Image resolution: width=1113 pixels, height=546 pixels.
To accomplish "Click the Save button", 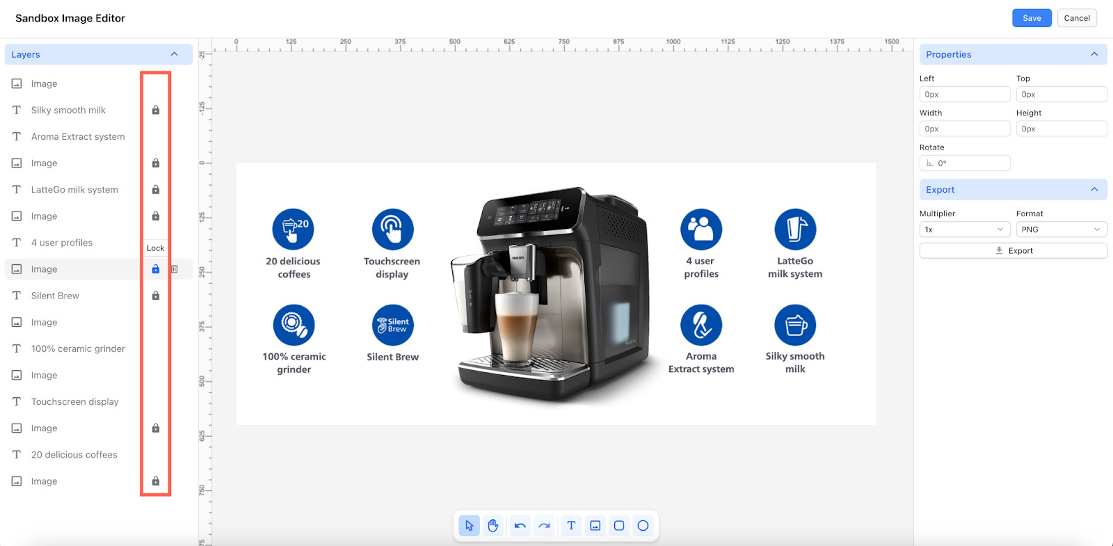I will 1032,18.
